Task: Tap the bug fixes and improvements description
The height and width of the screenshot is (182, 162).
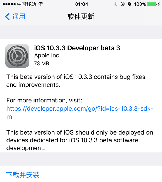Action: pyautogui.click(x=76, y=81)
